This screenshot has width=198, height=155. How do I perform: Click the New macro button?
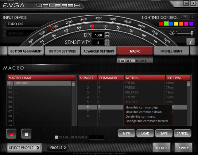point(126,133)
